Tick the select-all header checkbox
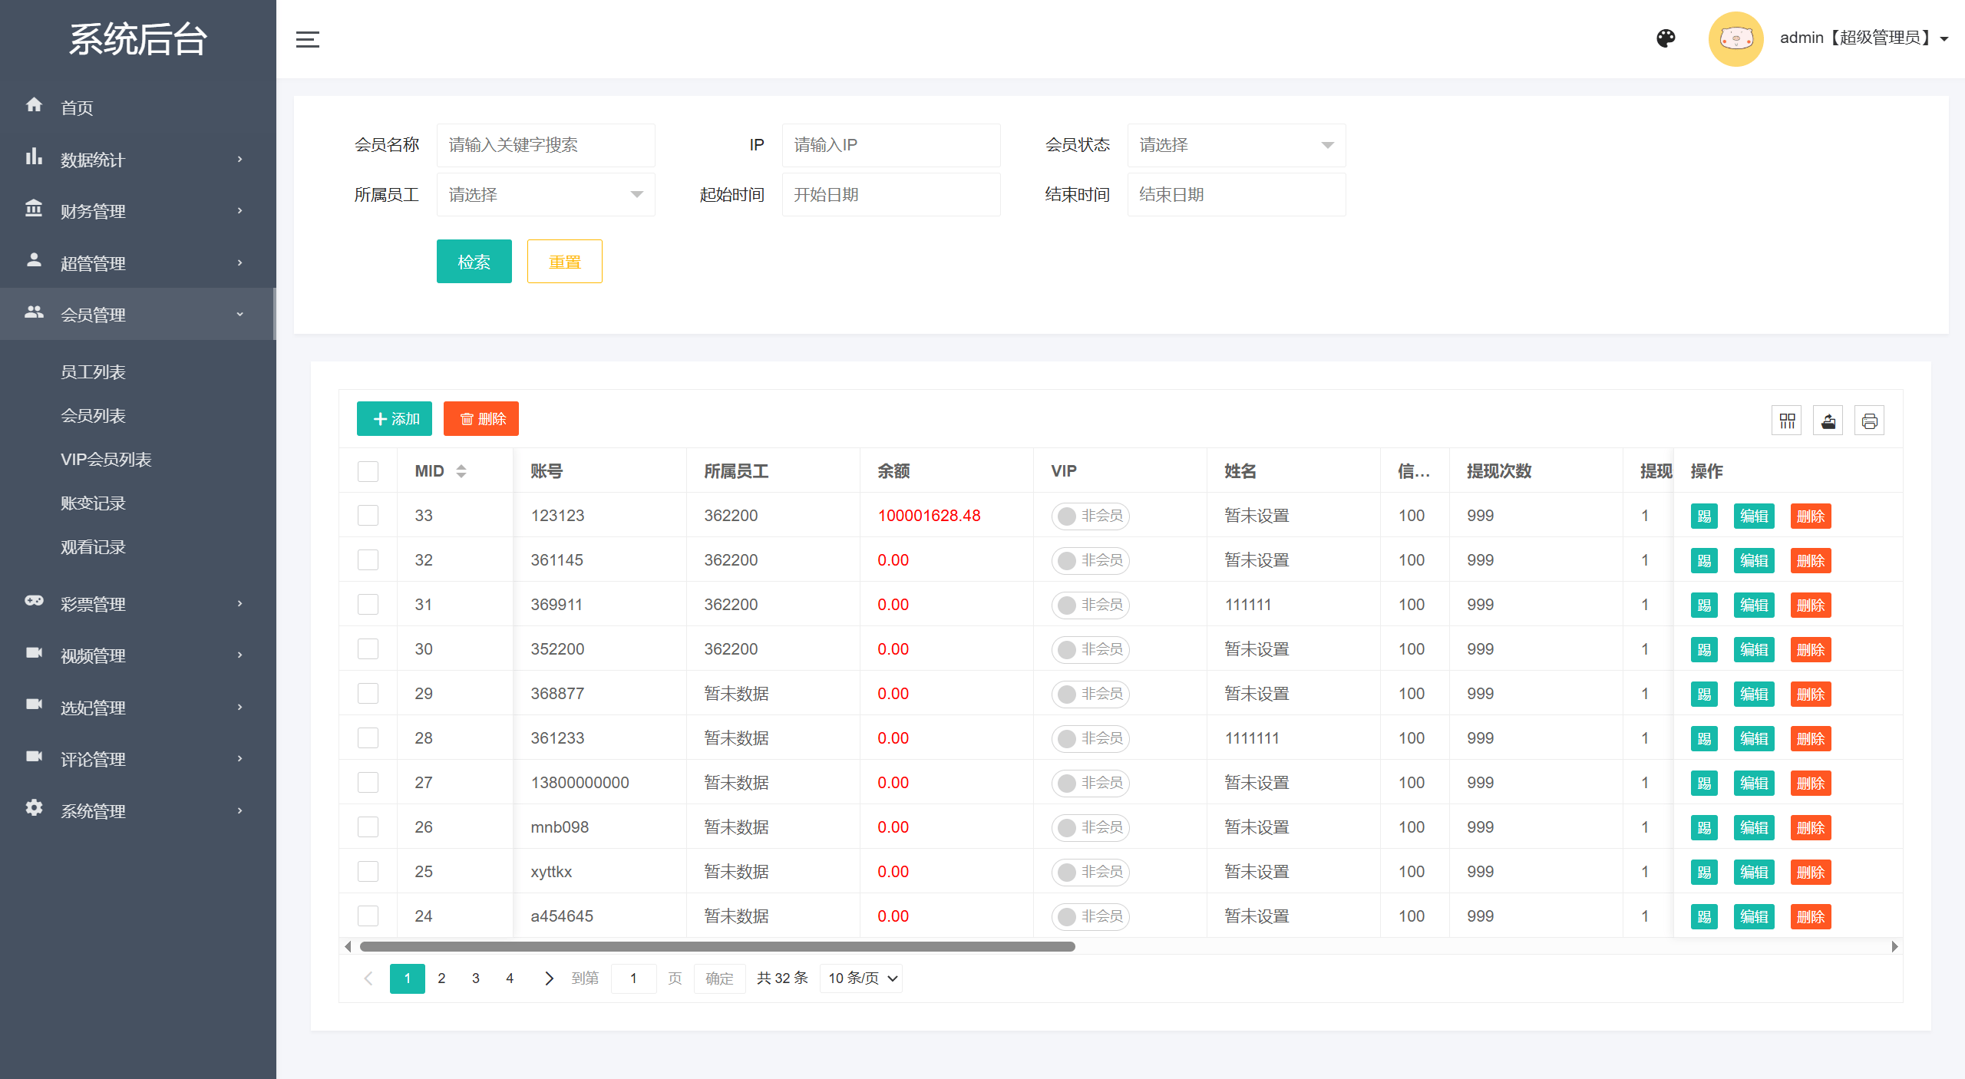Screen dimensions: 1965x1079 pyautogui.click(x=368, y=471)
